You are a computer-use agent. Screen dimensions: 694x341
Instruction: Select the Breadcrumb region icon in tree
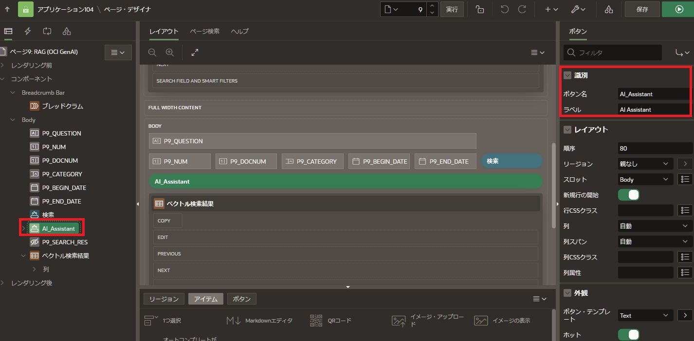point(35,106)
